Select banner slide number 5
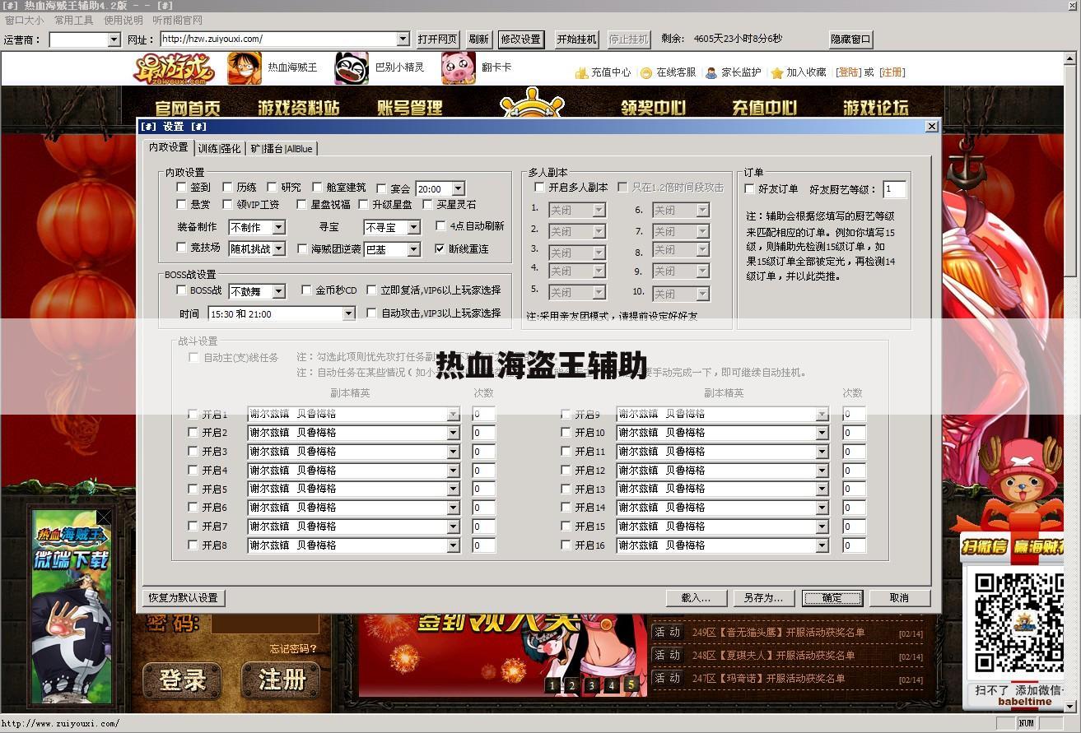 [631, 684]
